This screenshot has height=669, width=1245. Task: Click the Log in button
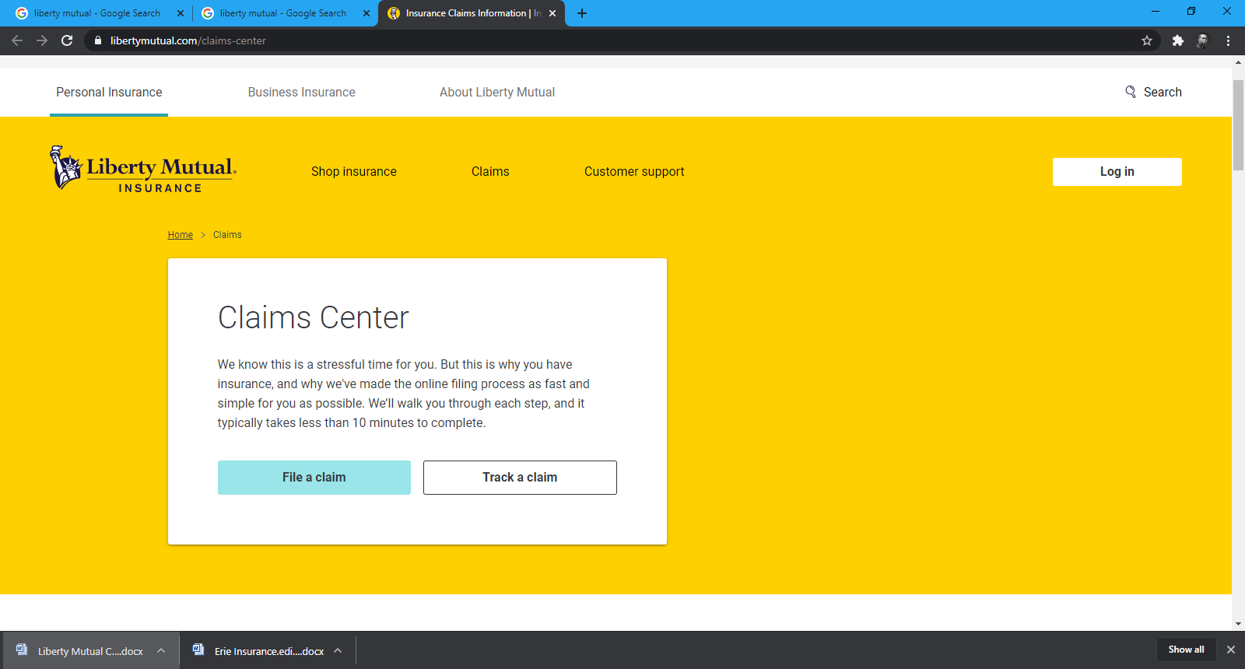coord(1117,172)
